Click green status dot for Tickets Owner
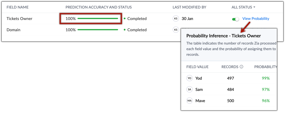This screenshot has height=114, width=288. point(125,19)
